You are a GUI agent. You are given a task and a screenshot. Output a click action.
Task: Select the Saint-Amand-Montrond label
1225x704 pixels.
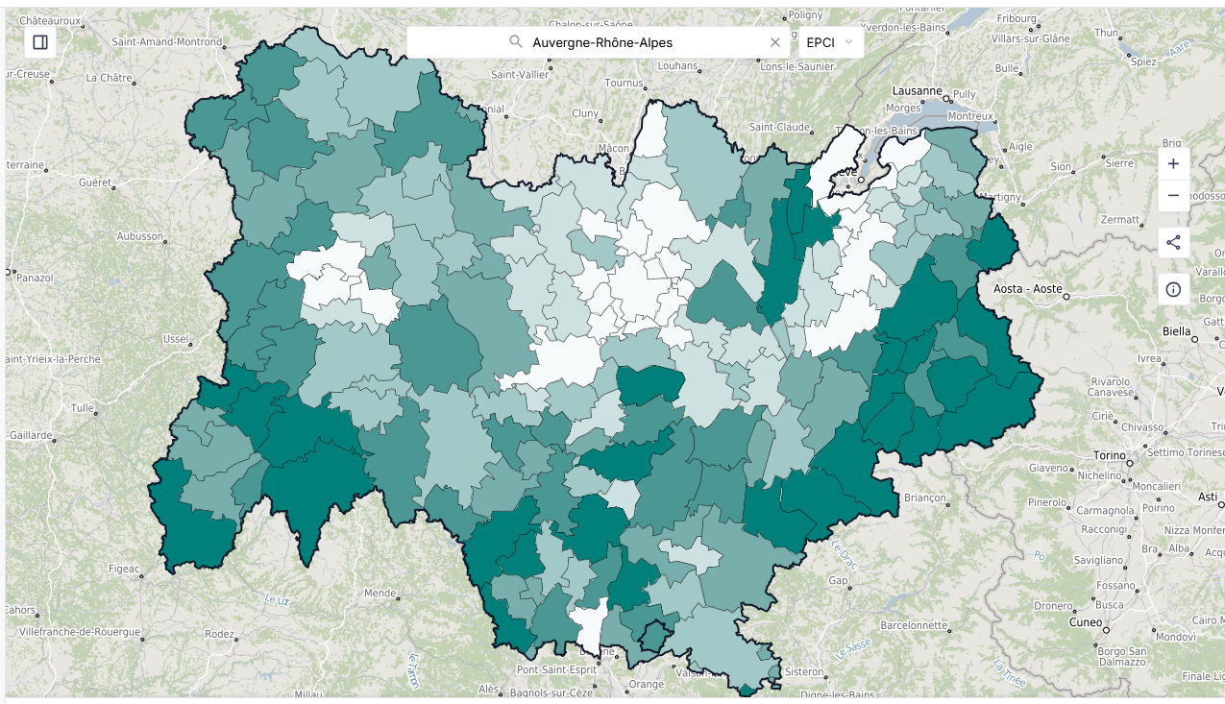coord(167,41)
